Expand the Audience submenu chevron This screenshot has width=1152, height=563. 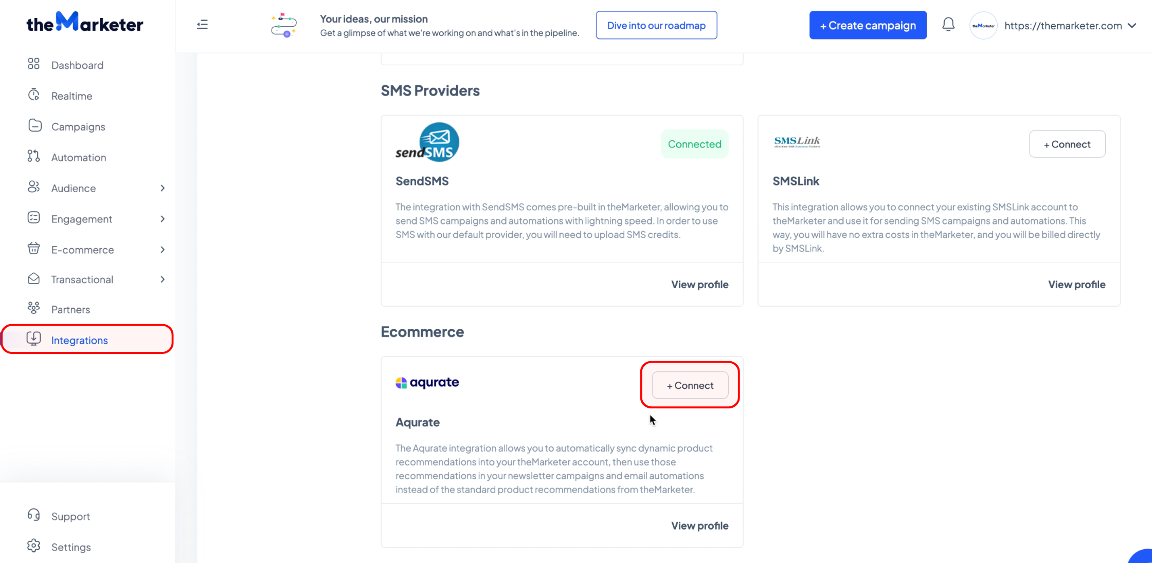pyautogui.click(x=163, y=188)
